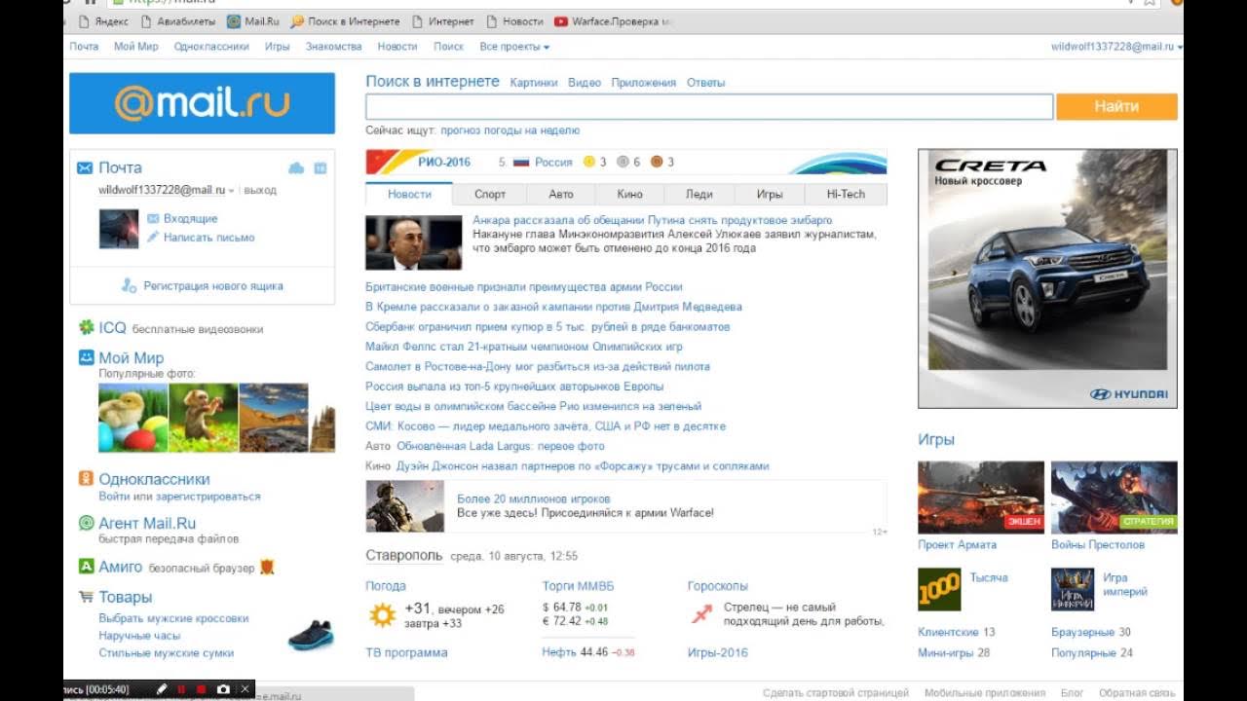
Task: Switch to the Леди news tab
Action: (x=699, y=194)
